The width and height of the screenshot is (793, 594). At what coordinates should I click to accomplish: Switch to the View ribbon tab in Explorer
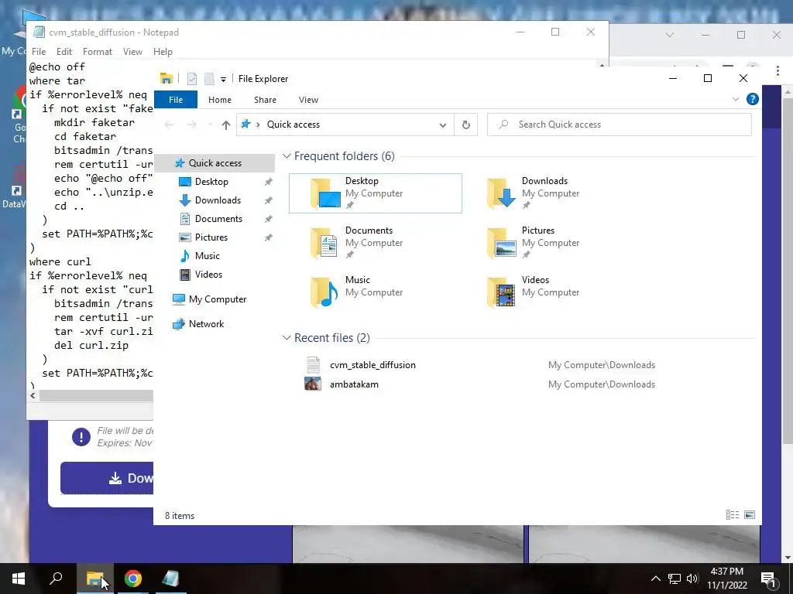(x=308, y=100)
